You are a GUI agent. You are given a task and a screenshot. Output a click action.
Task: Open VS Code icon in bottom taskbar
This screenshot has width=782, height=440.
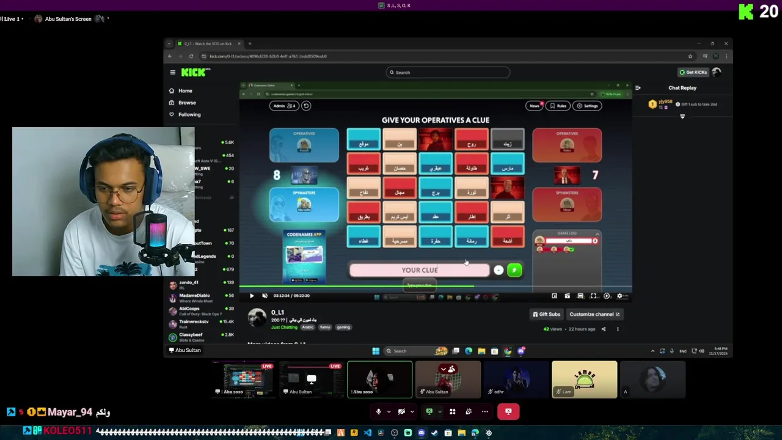(367, 433)
